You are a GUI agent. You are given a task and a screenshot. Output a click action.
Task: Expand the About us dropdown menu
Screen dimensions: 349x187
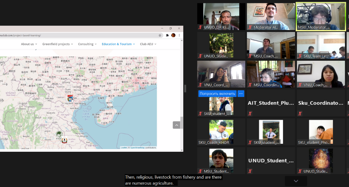pyautogui.click(x=29, y=44)
